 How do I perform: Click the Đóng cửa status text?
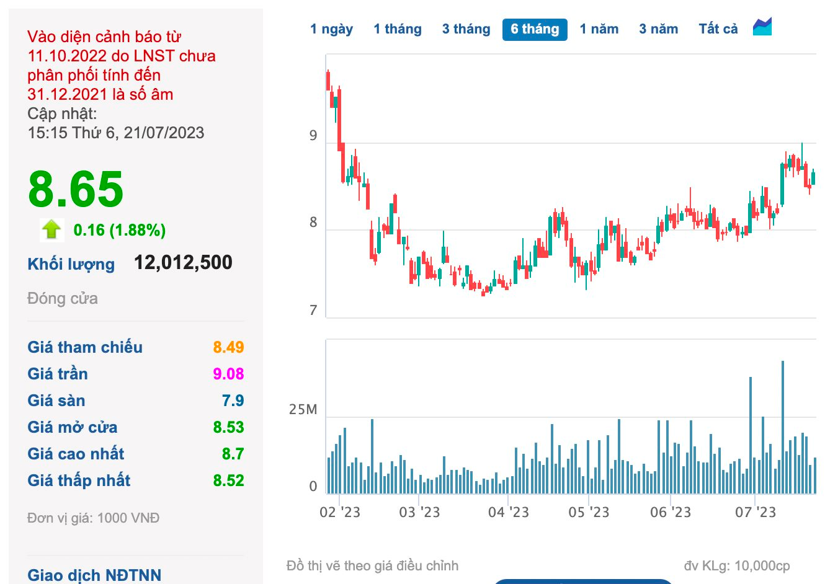pyautogui.click(x=63, y=298)
